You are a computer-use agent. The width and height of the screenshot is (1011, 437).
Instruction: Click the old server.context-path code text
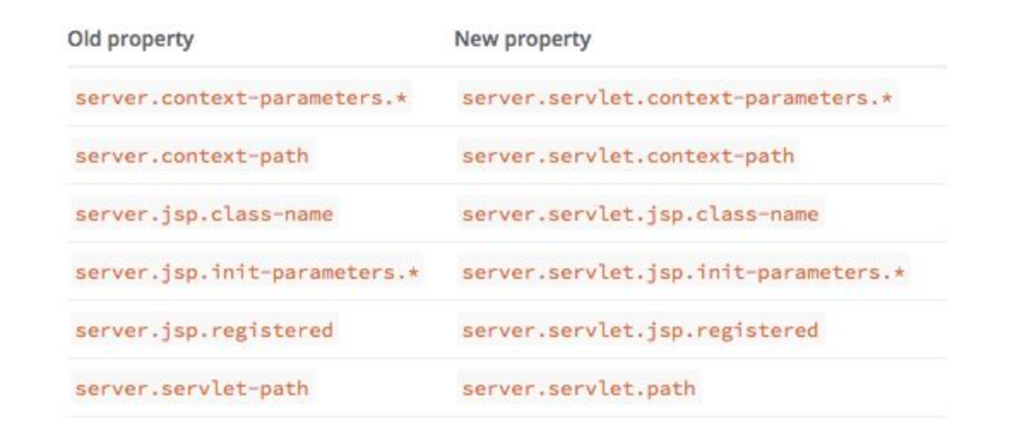click(x=192, y=156)
